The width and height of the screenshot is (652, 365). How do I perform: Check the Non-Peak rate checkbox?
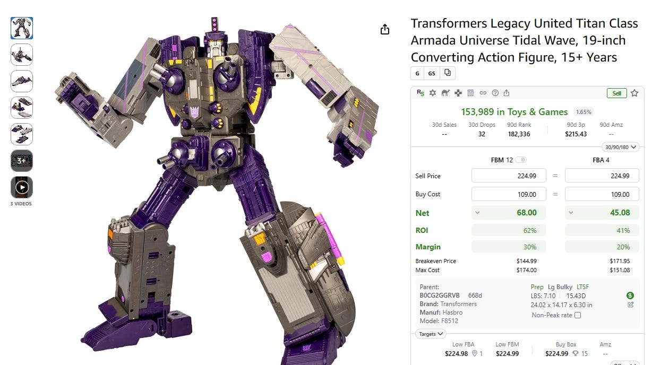[578, 315]
